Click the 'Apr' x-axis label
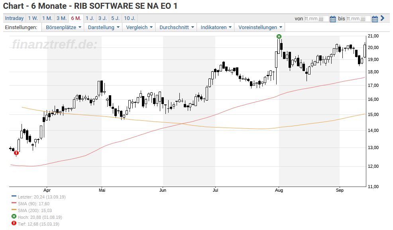 [x=47, y=190]
